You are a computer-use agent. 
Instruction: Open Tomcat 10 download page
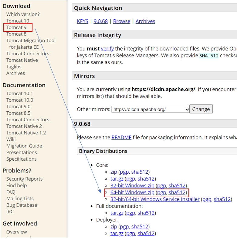coord(18,21)
